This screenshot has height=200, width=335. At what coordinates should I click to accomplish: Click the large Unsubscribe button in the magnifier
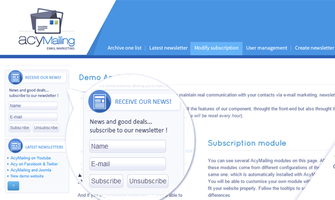[x=148, y=181]
